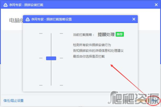Click the 当前拦截策略 label
The image size is (161, 107).
[83, 35]
